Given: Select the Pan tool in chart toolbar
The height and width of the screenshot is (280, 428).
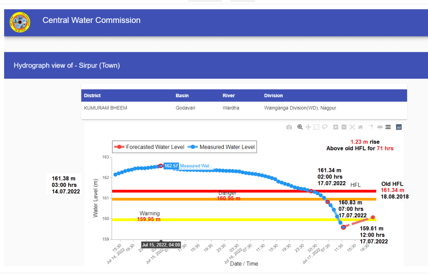Looking at the screenshot, I should [x=308, y=127].
